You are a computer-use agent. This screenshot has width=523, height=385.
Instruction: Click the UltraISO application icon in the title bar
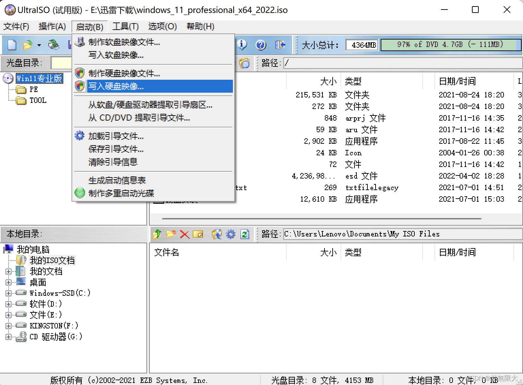click(x=10, y=10)
